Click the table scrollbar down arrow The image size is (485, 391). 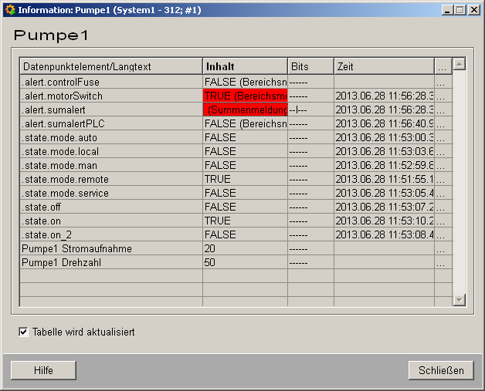460,300
